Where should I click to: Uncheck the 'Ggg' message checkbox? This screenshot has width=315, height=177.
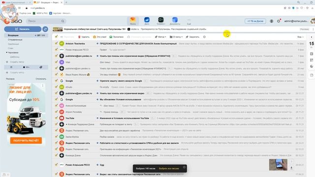(x=57, y=164)
